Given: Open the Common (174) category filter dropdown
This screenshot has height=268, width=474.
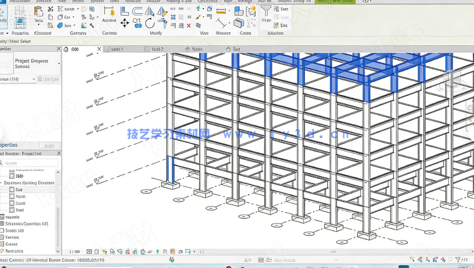Looking at the screenshot, I should pos(34,79).
